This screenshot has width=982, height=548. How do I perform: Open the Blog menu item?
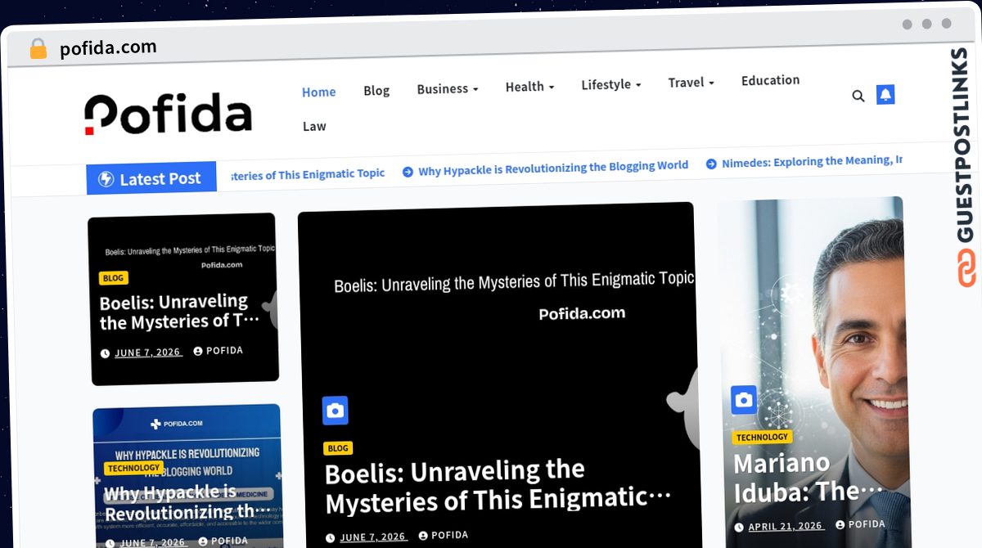coord(376,90)
